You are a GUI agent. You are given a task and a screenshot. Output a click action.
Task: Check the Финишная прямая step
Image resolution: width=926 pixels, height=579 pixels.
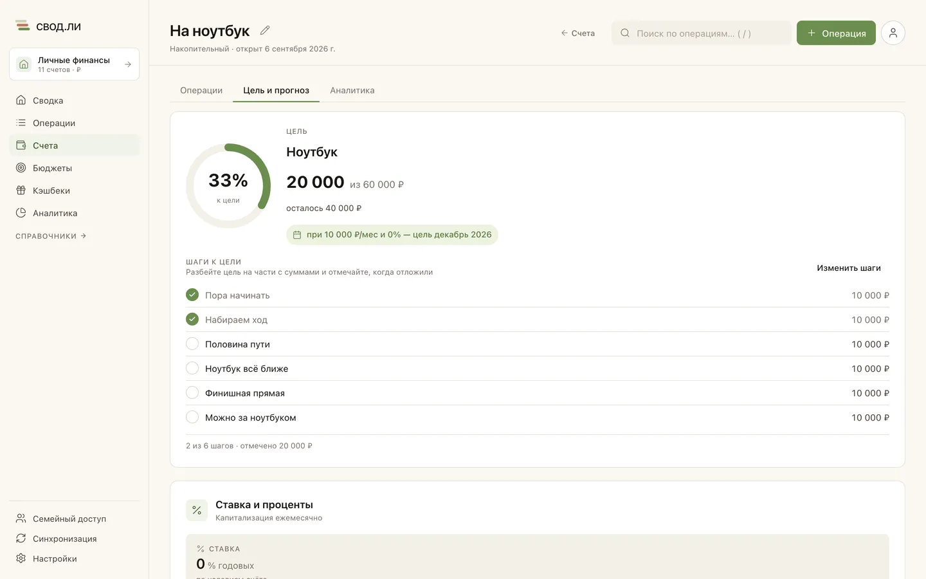192,392
